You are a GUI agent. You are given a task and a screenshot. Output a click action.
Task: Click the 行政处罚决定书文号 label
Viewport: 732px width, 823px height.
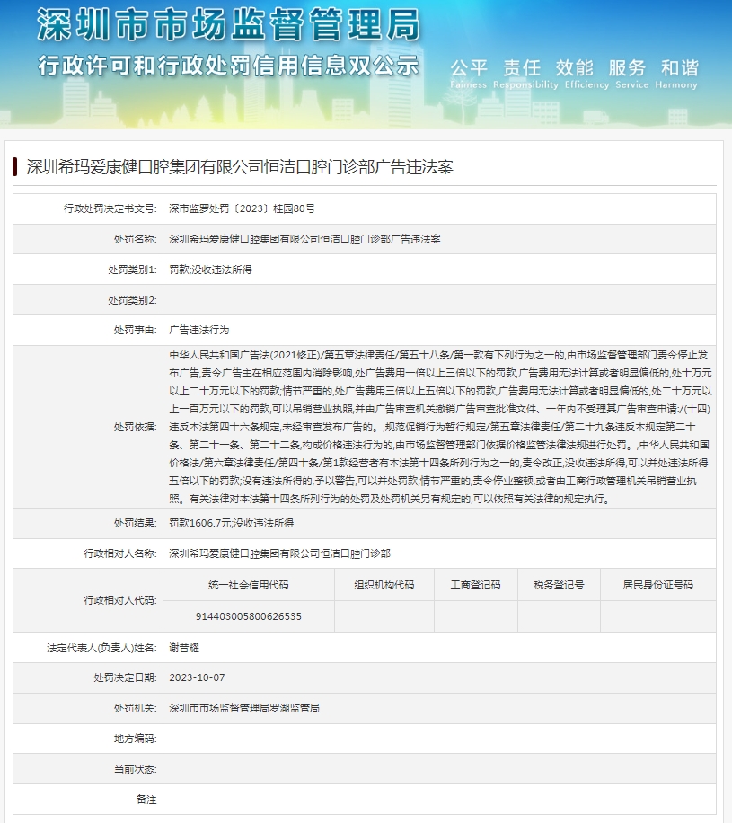[x=110, y=209]
